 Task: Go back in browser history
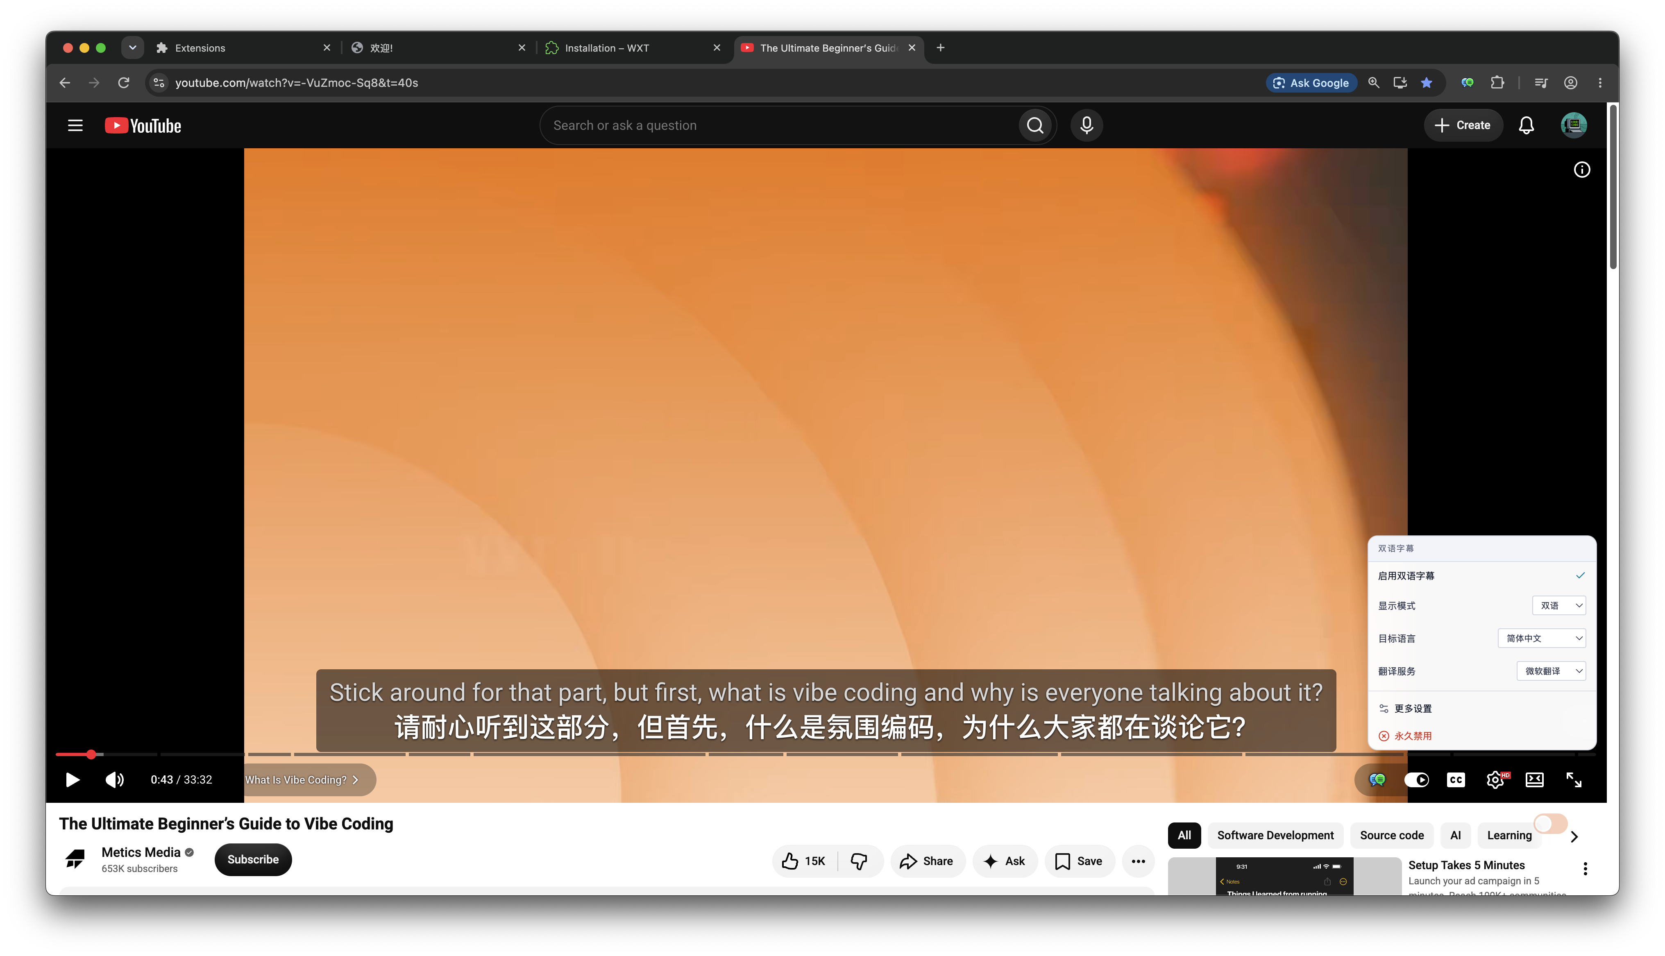[x=64, y=83]
